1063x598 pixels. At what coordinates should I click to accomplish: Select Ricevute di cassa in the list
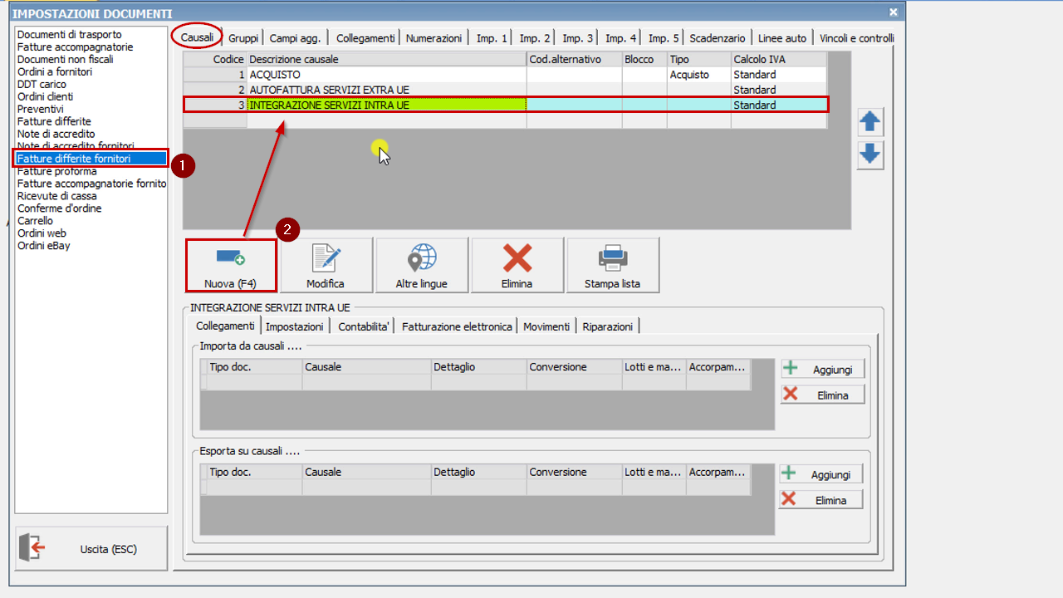[56, 196]
